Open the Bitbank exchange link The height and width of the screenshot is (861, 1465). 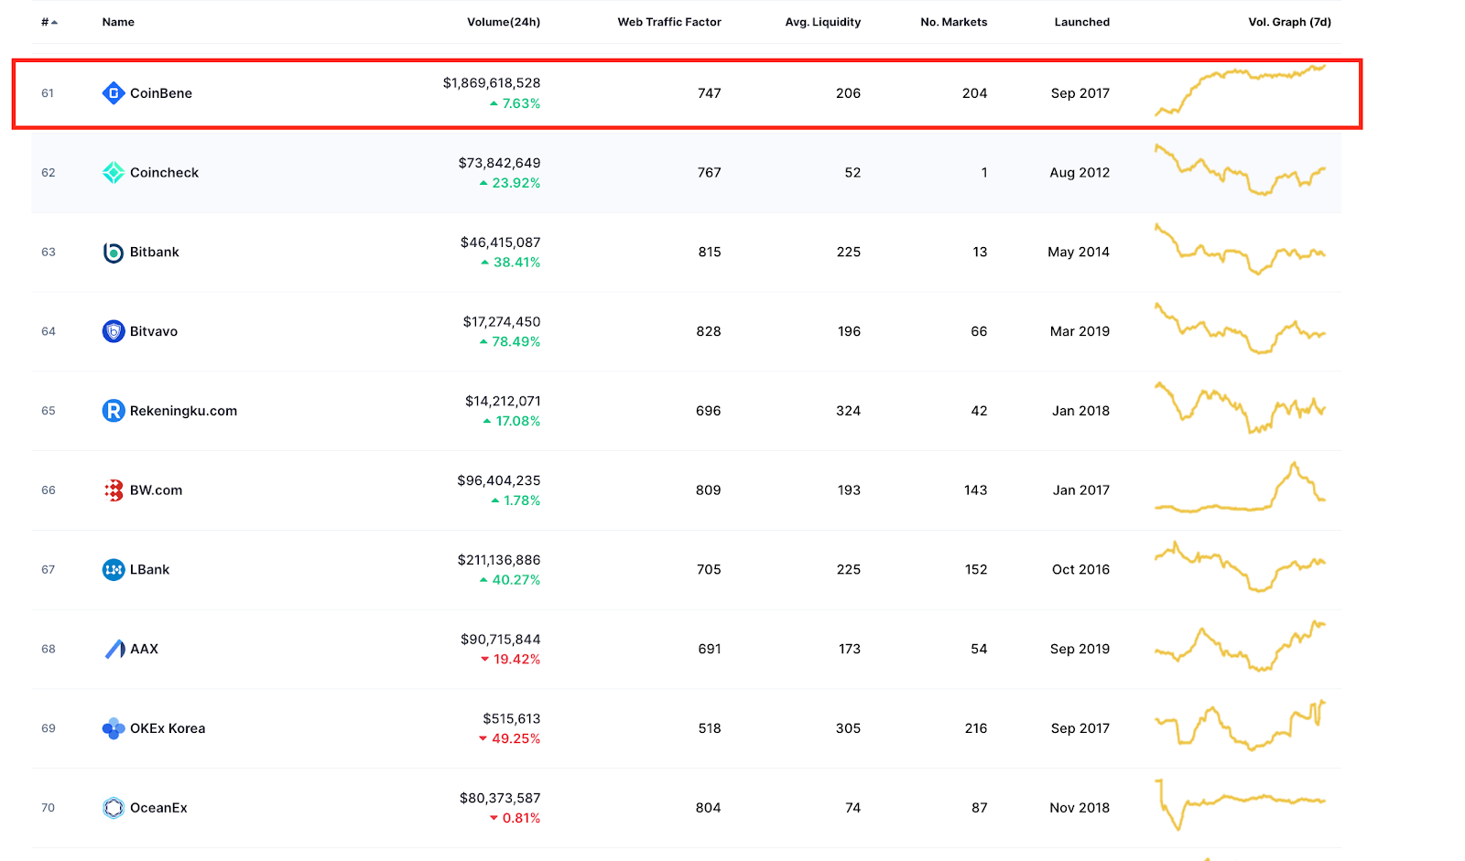(x=155, y=253)
